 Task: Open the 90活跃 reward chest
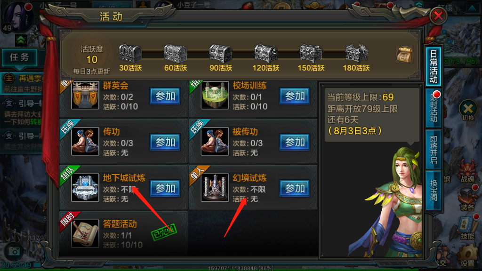(x=221, y=54)
